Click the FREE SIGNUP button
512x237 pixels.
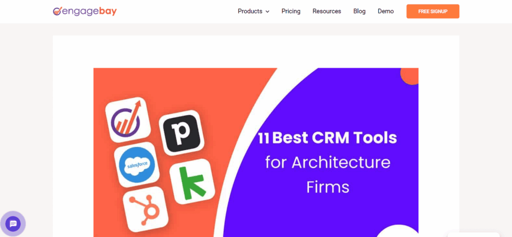coord(433,11)
